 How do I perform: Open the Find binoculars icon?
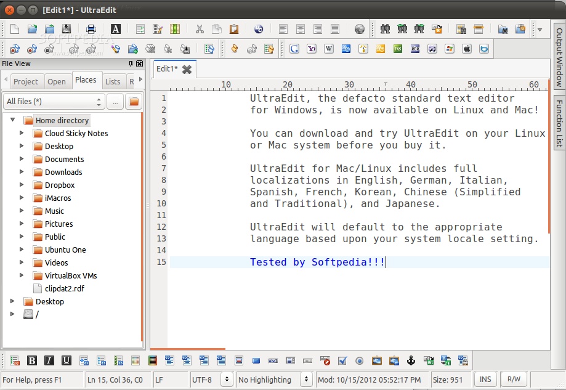[x=385, y=29]
